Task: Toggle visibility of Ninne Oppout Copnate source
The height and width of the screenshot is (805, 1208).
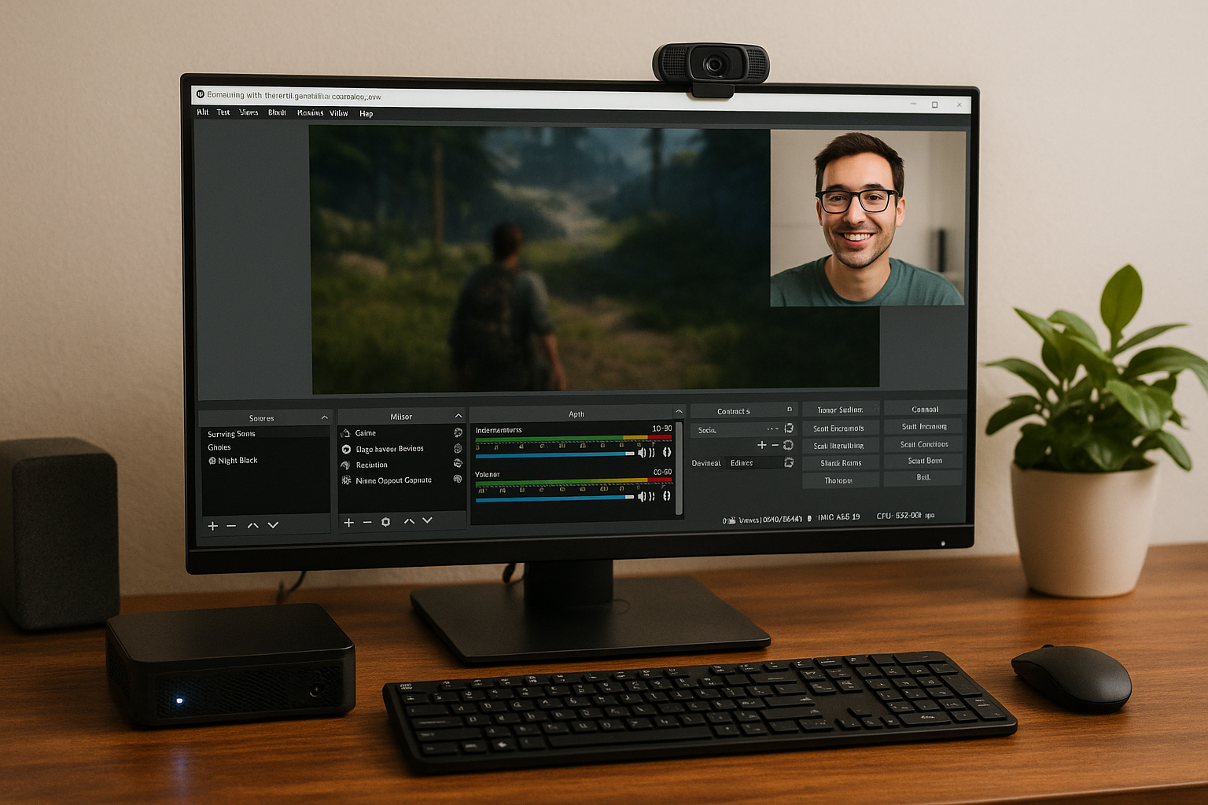Action: click(458, 479)
